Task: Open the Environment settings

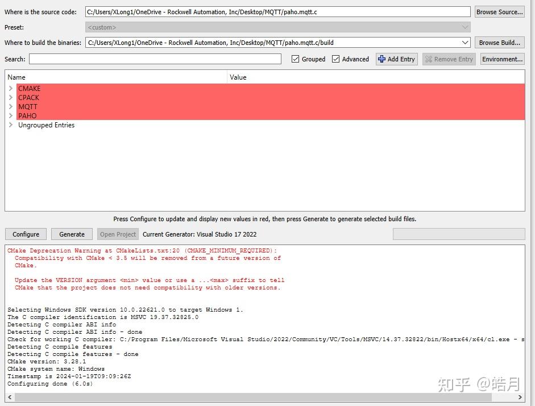Action: [x=502, y=59]
